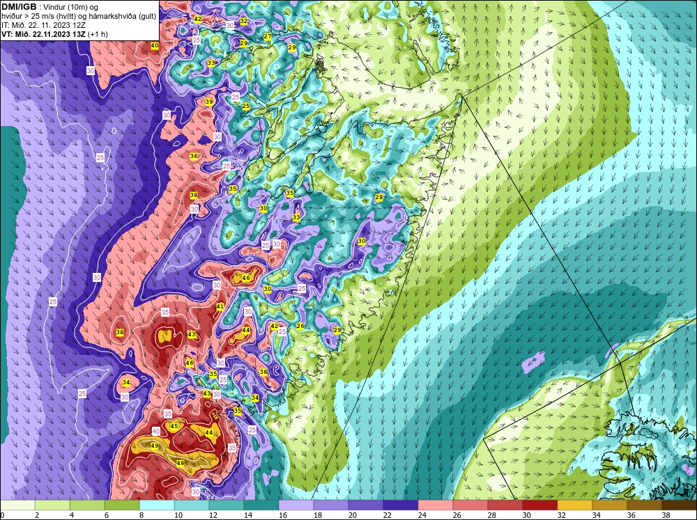Viewport: 697px width, 520px height.
Task: Pick the yellow legend swatch between 32 and 34
Action: click(x=575, y=505)
